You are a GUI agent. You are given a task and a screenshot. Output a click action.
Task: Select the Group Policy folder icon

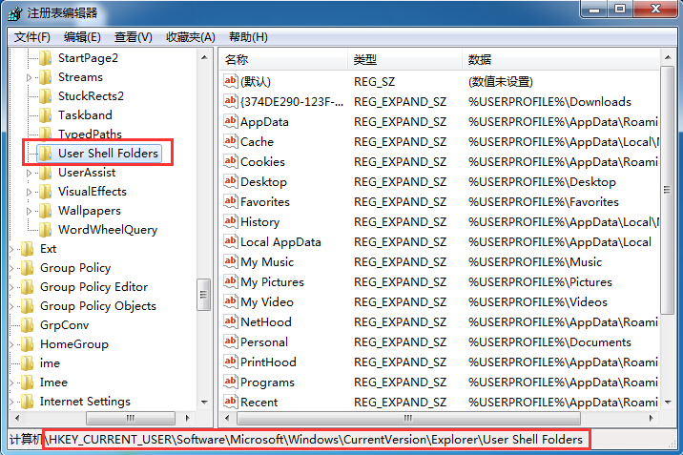tap(27, 268)
